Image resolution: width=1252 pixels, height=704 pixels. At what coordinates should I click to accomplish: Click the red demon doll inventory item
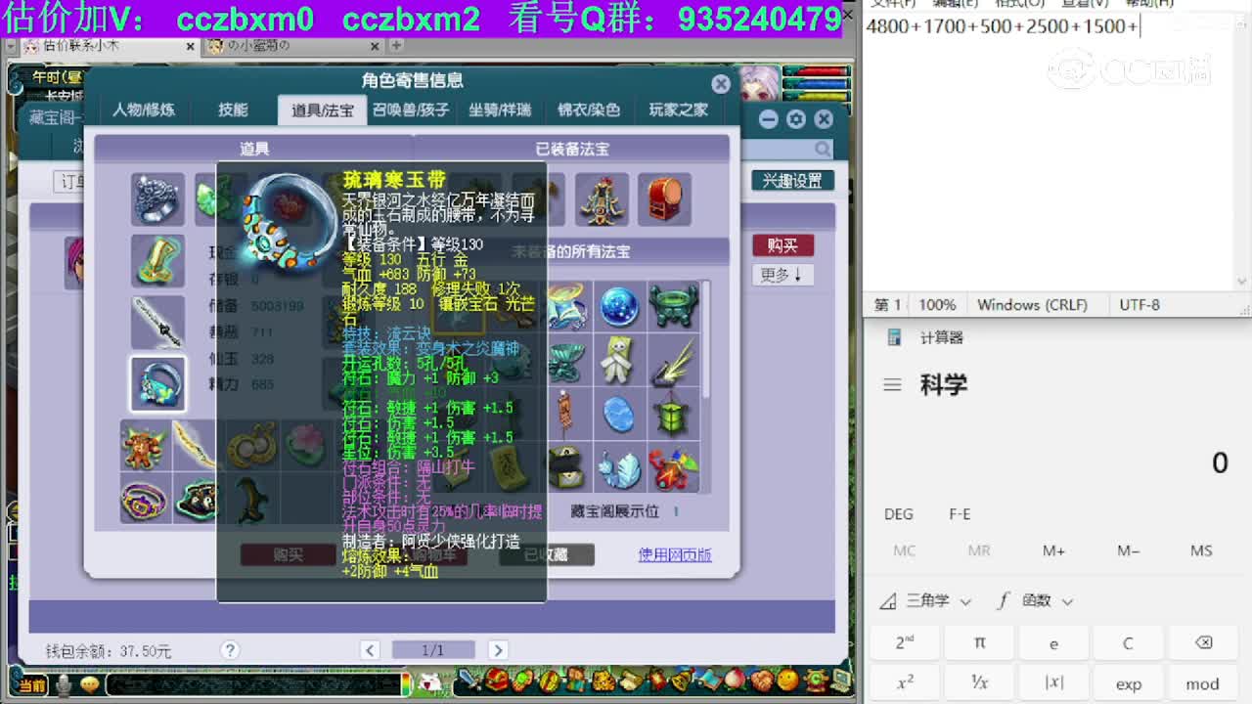point(145,446)
